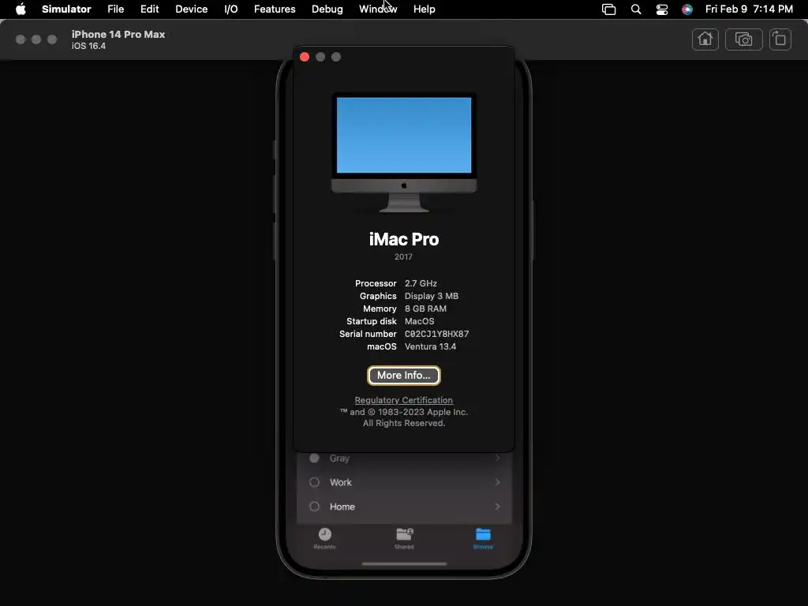Open Spotlight search icon
Screen dimensions: 808x606
click(x=636, y=9)
